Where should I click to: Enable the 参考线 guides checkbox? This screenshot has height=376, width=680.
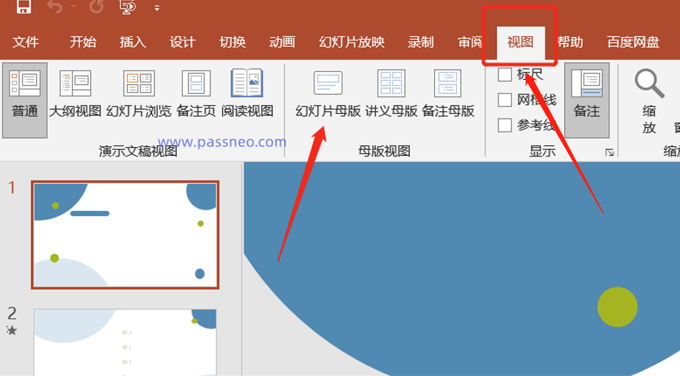pyautogui.click(x=505, y=125)
